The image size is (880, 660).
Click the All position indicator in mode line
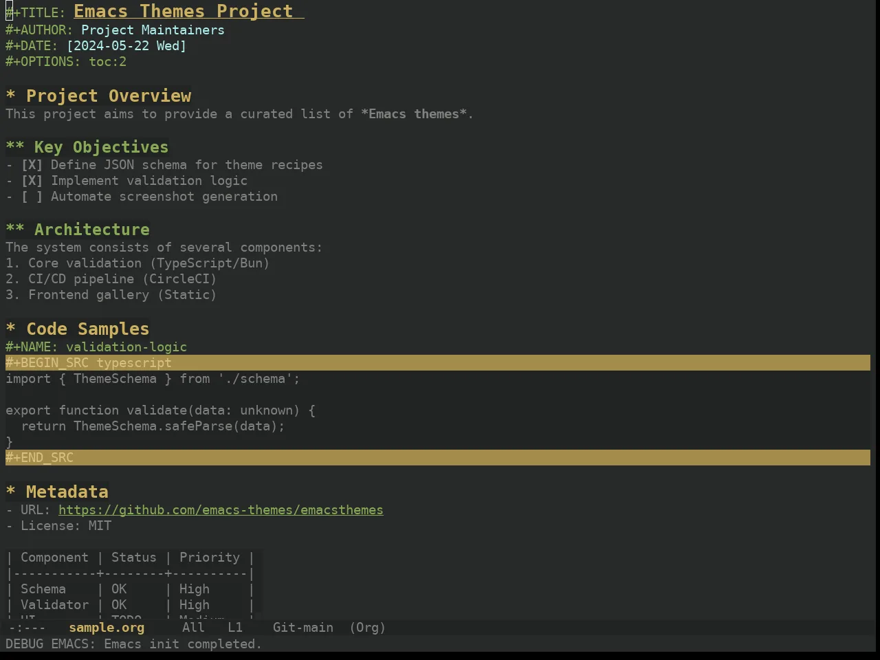pyautogui.click(x=193, y=628)
